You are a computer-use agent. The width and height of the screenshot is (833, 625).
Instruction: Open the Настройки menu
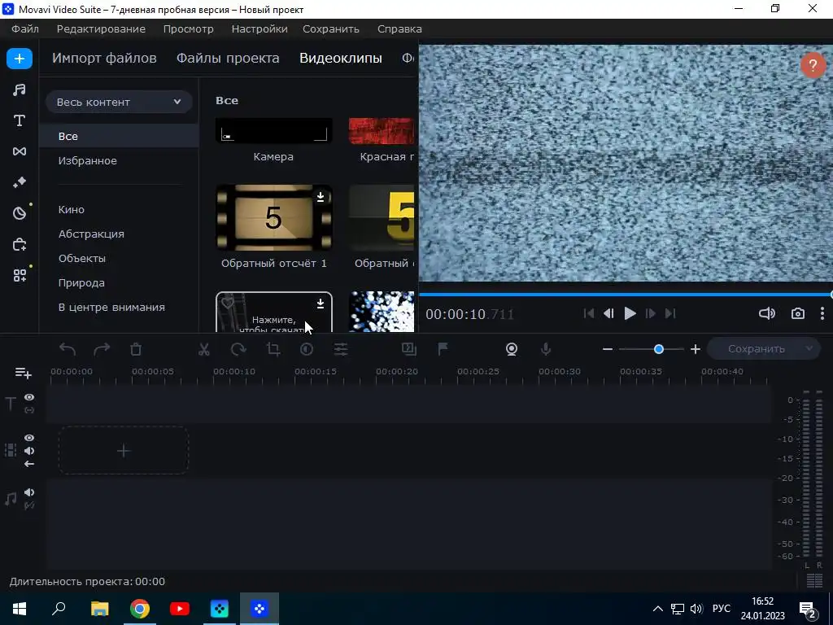pos(259,28)
